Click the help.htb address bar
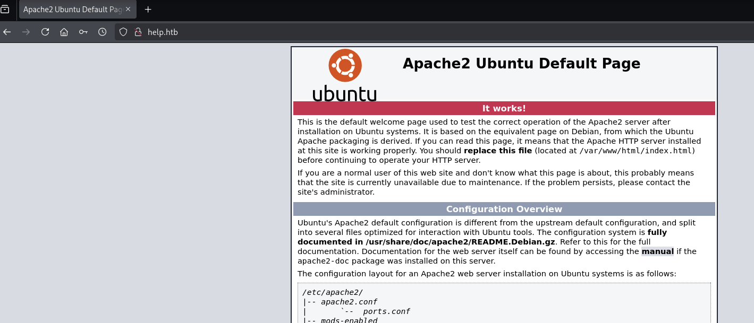 click(x=372, y=32)
